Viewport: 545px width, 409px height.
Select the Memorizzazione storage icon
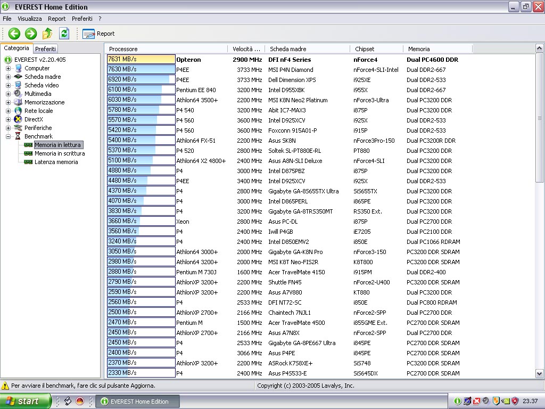tap(18, 102)
